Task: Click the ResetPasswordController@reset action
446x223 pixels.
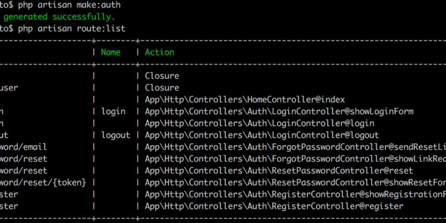Action: (x=279, y=171)
